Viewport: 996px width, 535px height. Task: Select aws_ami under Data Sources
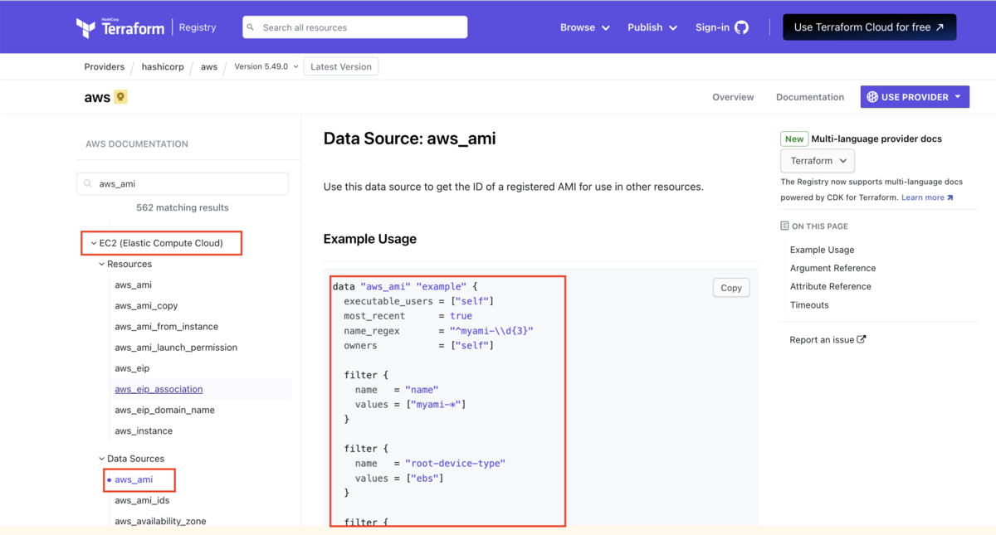pyautogui.click(x=134, y=479)
